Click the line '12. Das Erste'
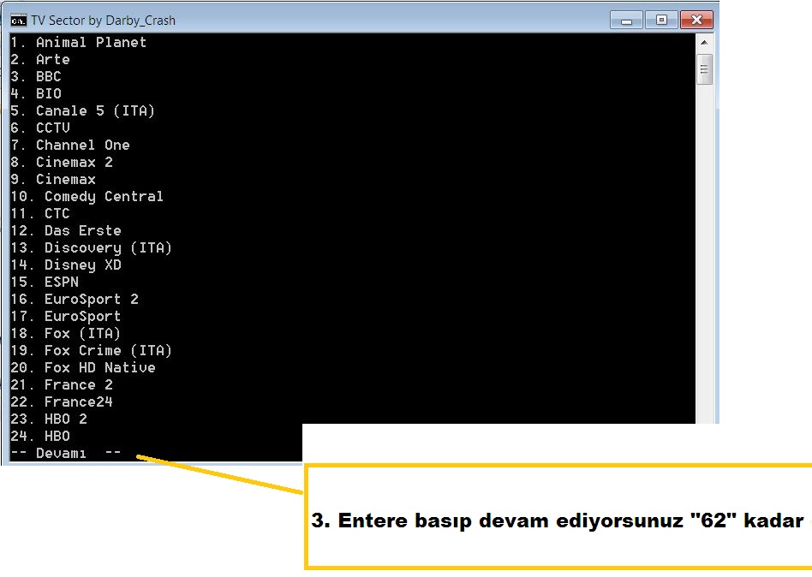This screenshot has height=577, width=812. pos(66,231)
